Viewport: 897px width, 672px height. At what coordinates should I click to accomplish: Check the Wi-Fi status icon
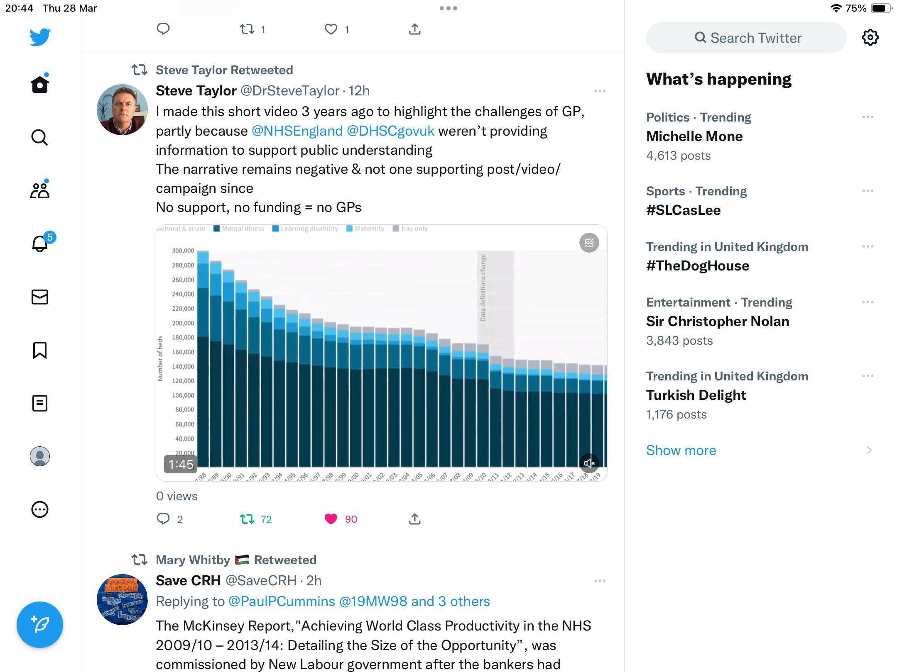click(836, 8)
